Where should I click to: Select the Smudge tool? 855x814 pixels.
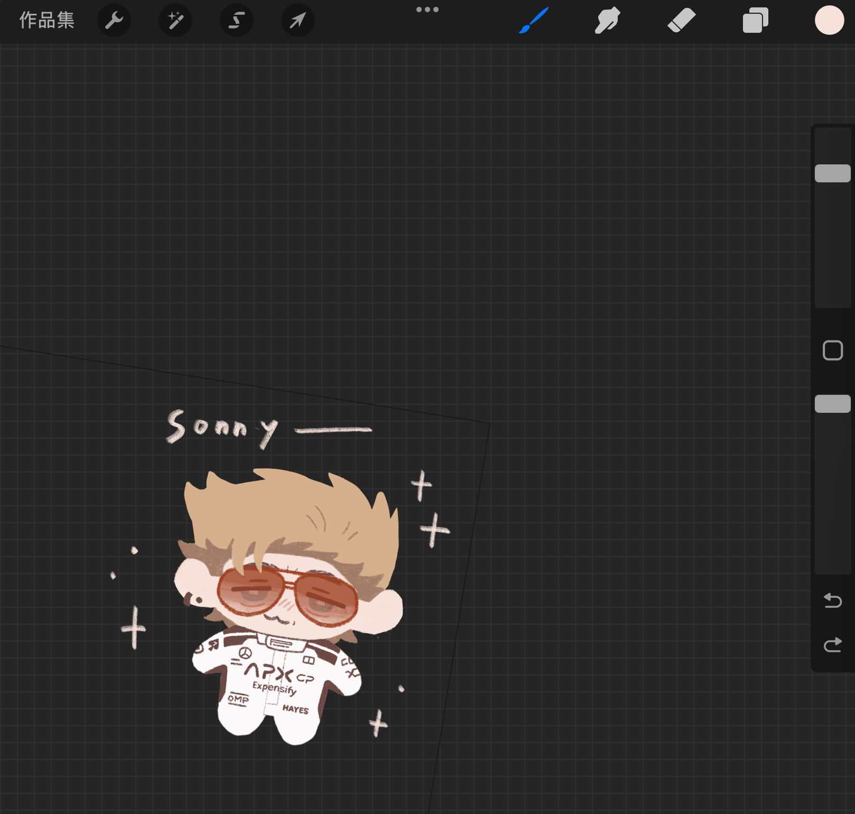click(608, 21)
